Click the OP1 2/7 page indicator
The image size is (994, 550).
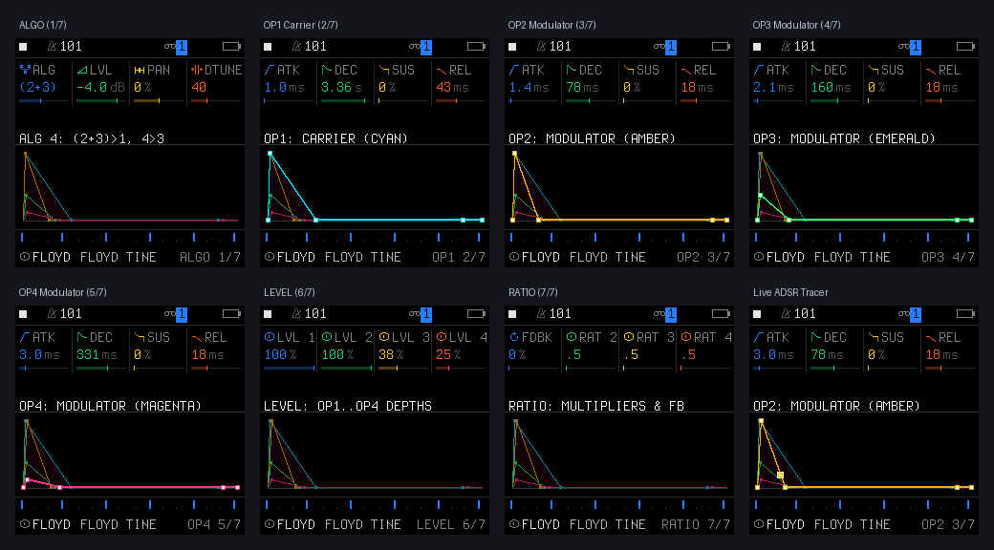[459, 257]
